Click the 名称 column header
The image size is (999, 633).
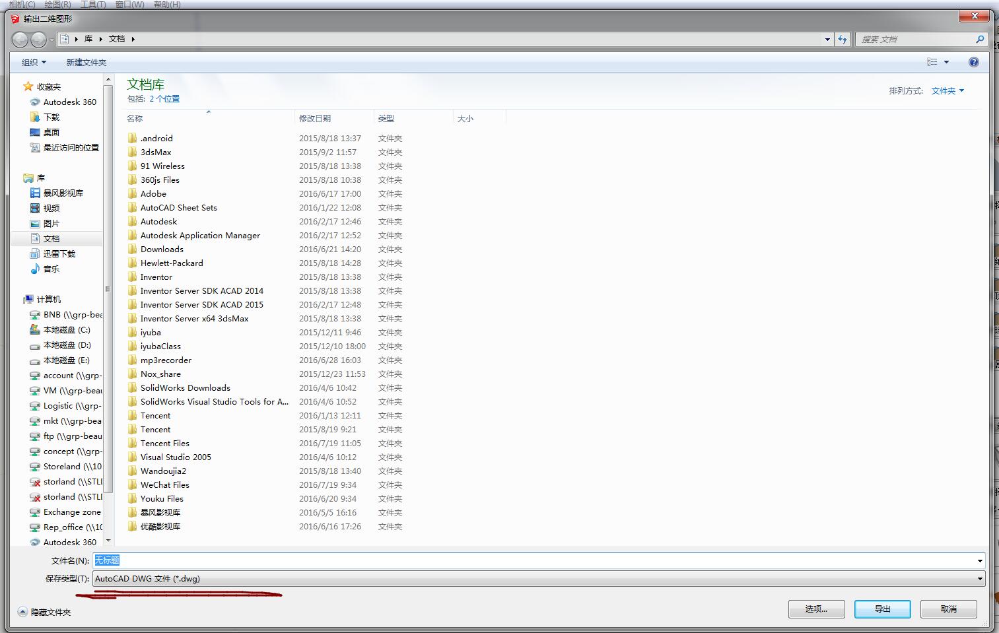pos(209,118)
